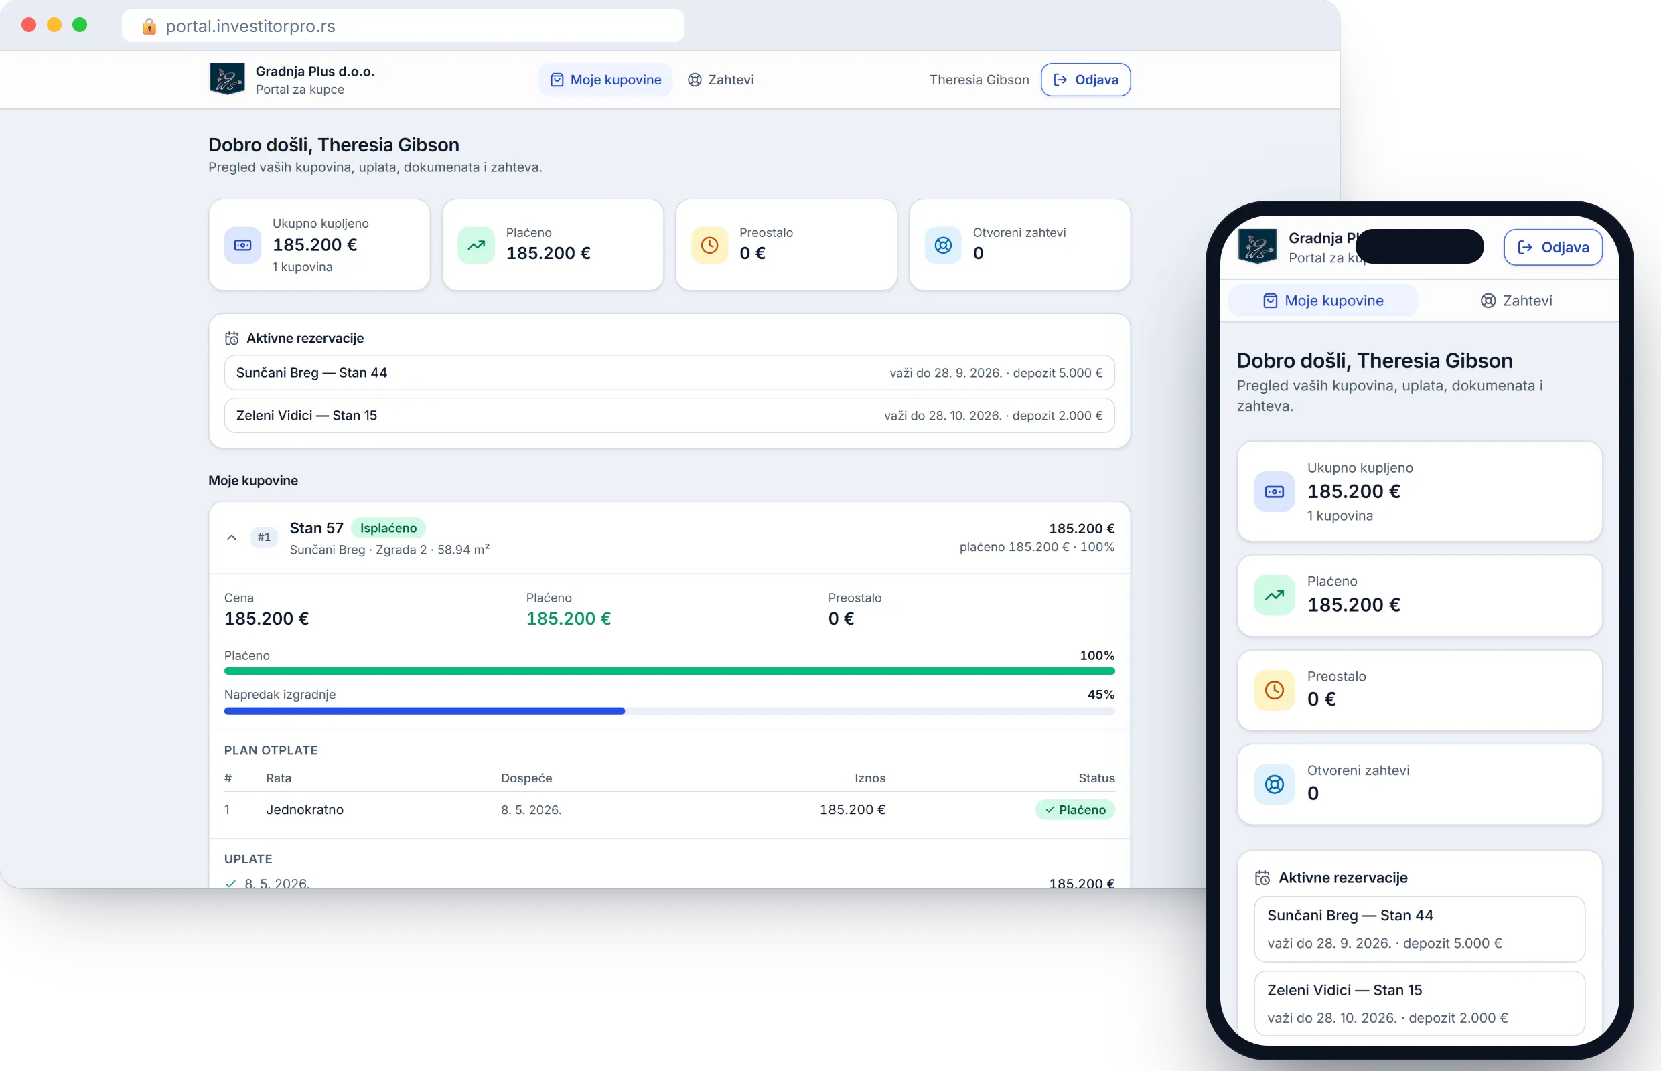Click Odjava button in desktop header
The image size is (1661, 1071).
click(1086, 79)
